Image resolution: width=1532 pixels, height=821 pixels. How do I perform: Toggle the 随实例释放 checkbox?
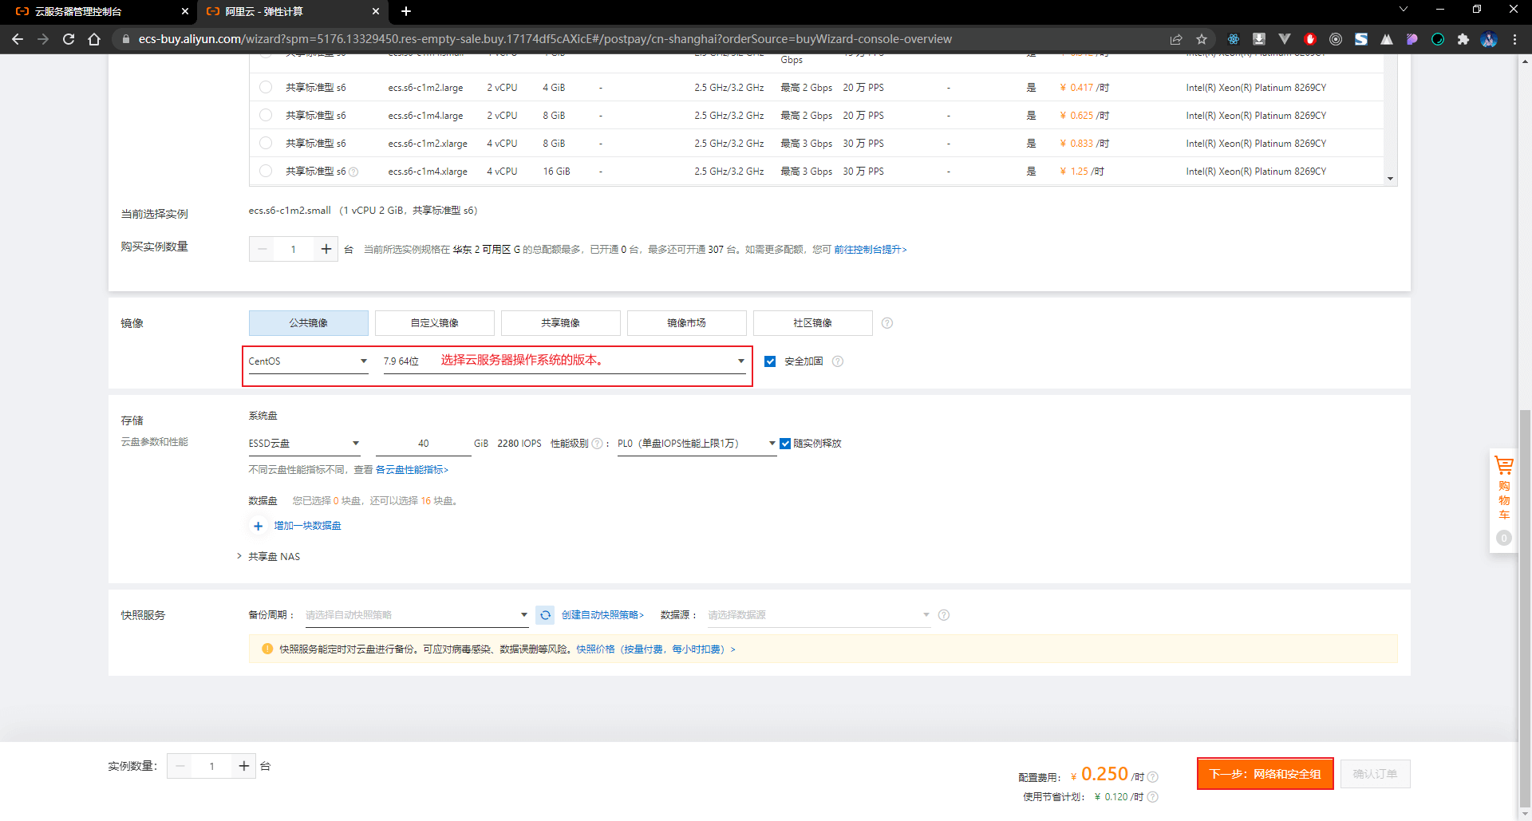[x=785, y=444]
